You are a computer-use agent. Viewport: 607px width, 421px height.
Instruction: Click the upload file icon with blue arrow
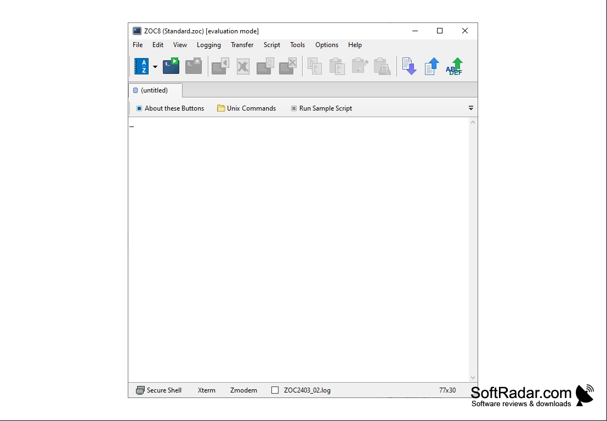point(432,66)
